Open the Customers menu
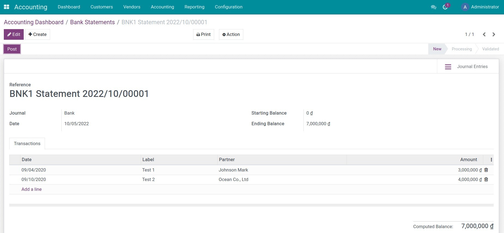The width and height of the screenshot is (504, 233). click(102, 7)
